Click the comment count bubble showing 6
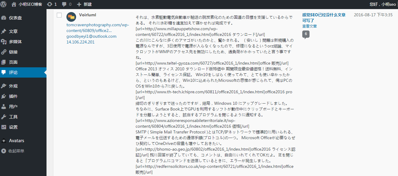 [x=306, y=34]
